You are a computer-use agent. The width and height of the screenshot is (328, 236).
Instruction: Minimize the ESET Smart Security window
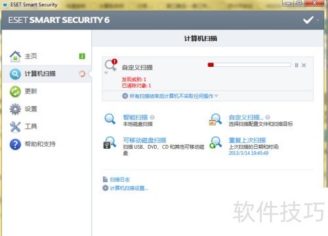288,3
